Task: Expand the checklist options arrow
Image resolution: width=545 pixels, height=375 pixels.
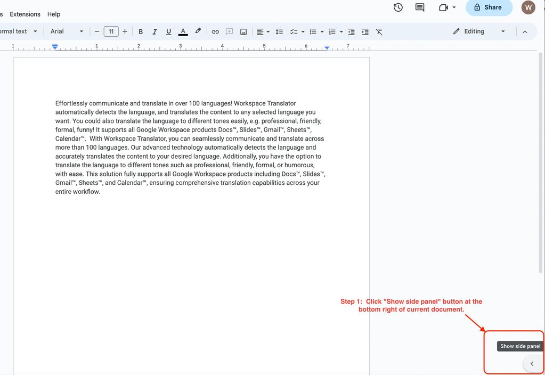Action: 303,31
